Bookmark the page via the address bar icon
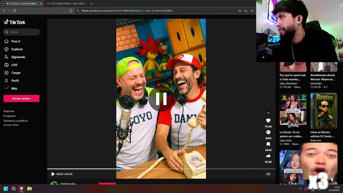This screenshot has height=193, width=343. pyautogui.click(x=71, y=11)
